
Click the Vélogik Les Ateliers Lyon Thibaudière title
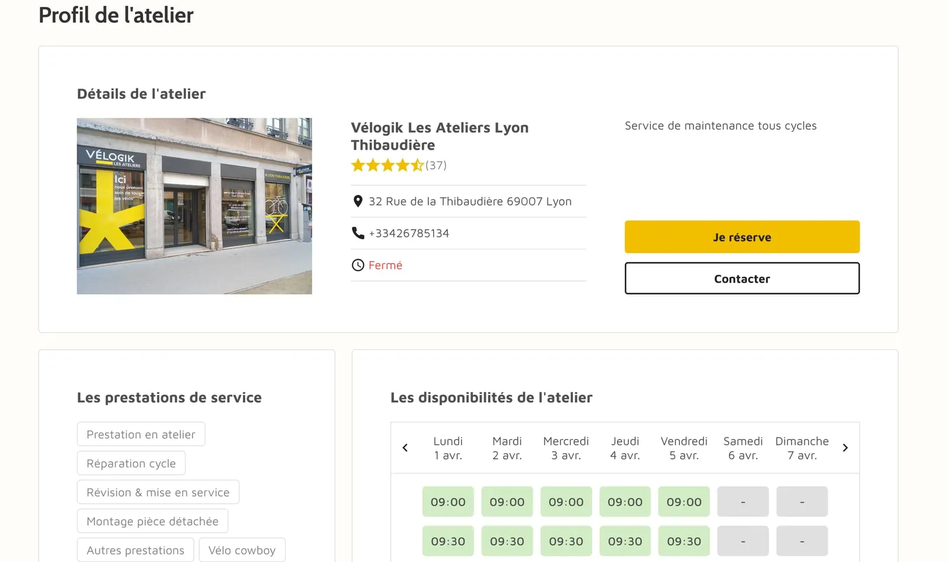point(440,136)
